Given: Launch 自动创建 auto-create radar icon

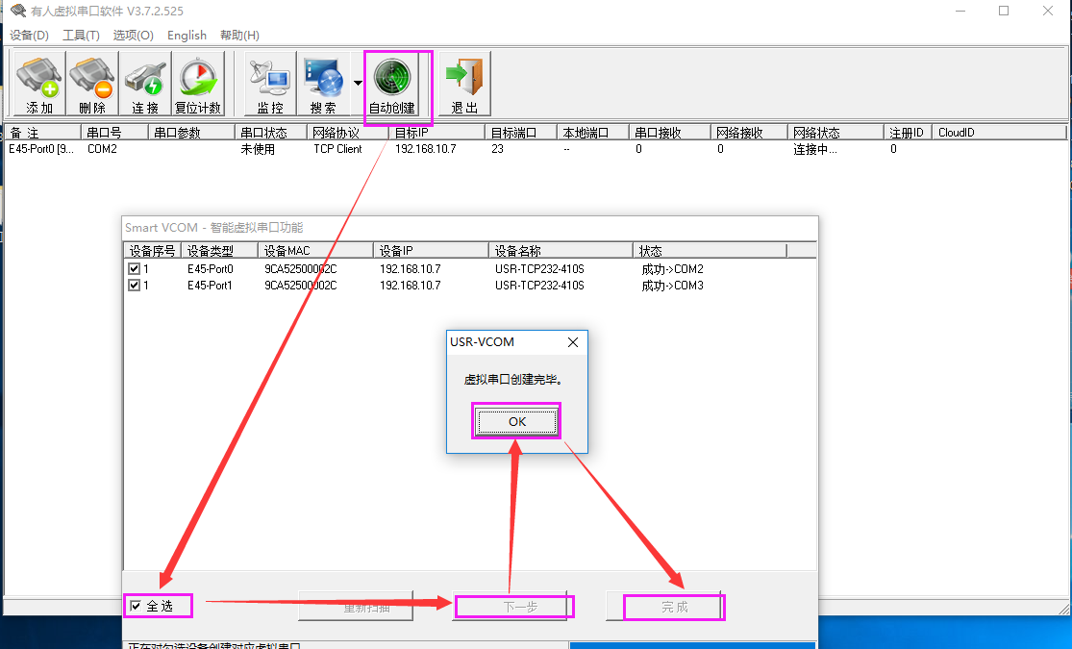Looking at the screenshot, I should pyautogui.click(x=392, y=85).
